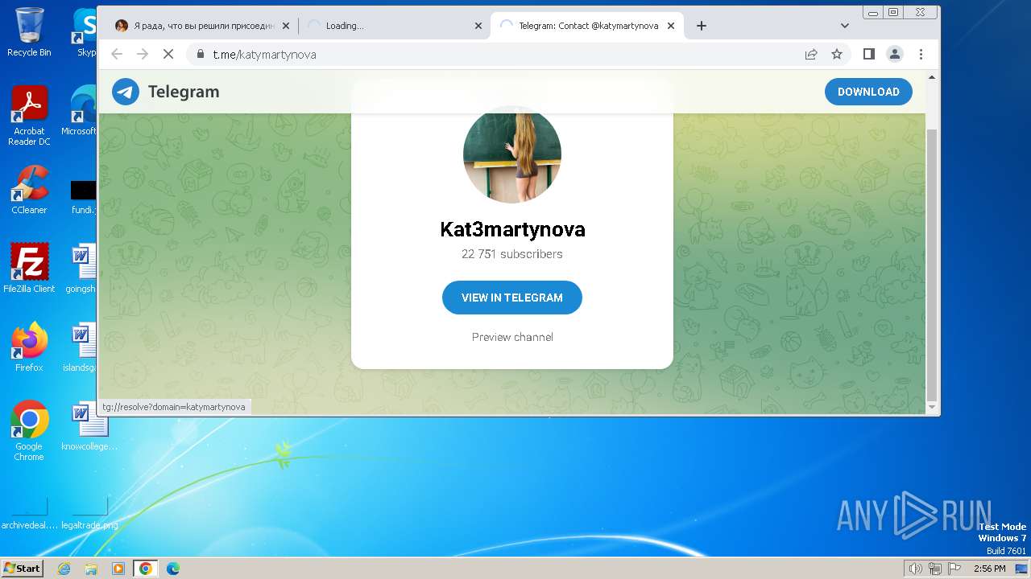Select the Telegram: Contact @katymartynova tab
Viewport: 1031px width, 579px height.
pyautogui.click(x=586, y=26)
